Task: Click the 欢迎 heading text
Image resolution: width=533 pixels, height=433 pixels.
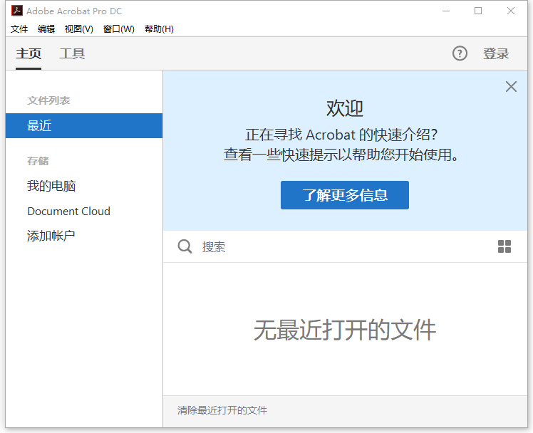Action: point(345,108)
